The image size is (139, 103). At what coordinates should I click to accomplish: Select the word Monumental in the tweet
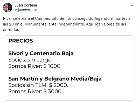(x=36, y=24)
